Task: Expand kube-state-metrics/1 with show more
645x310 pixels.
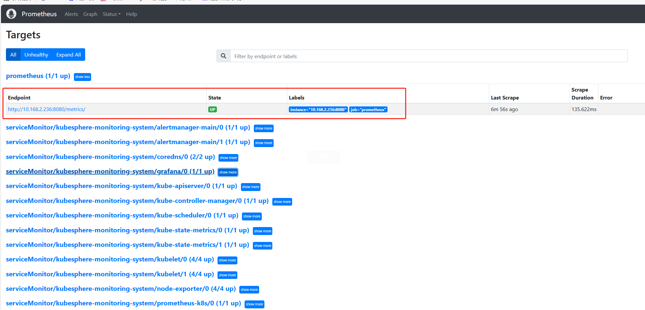Action: click(x=263, y=246)
